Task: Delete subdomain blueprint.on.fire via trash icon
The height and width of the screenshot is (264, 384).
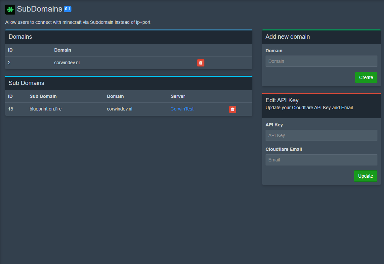Action: pos(233,109)
